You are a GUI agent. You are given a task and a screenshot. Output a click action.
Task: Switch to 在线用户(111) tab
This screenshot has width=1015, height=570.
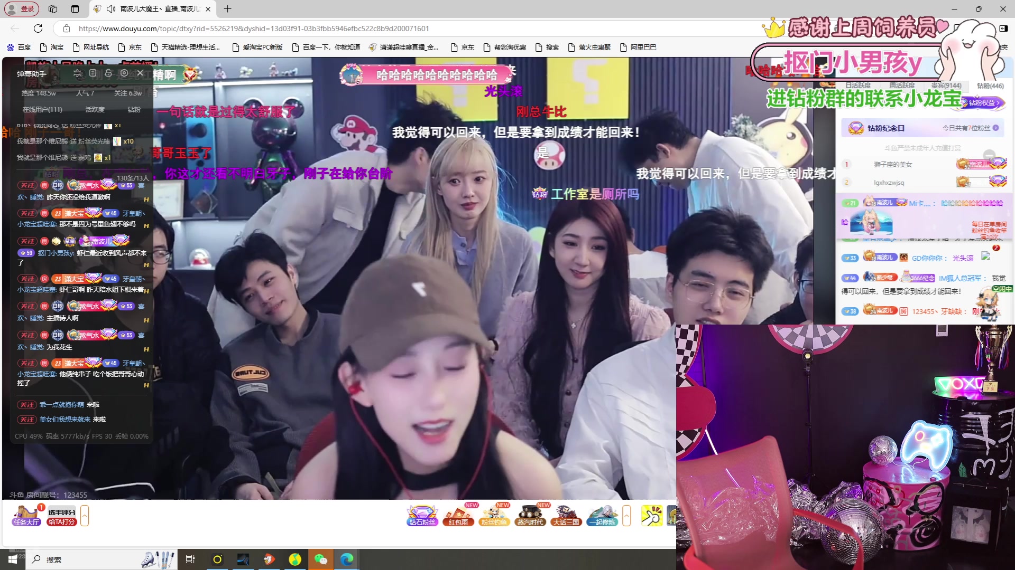pos(42,110)
